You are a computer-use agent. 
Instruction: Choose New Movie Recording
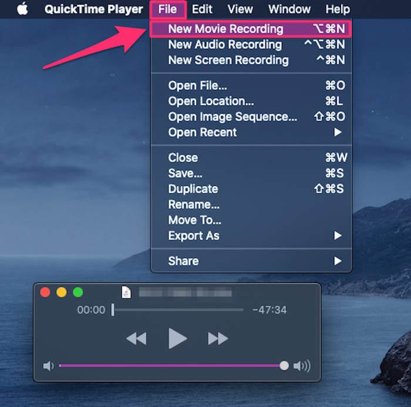click(x=251, y=29)
